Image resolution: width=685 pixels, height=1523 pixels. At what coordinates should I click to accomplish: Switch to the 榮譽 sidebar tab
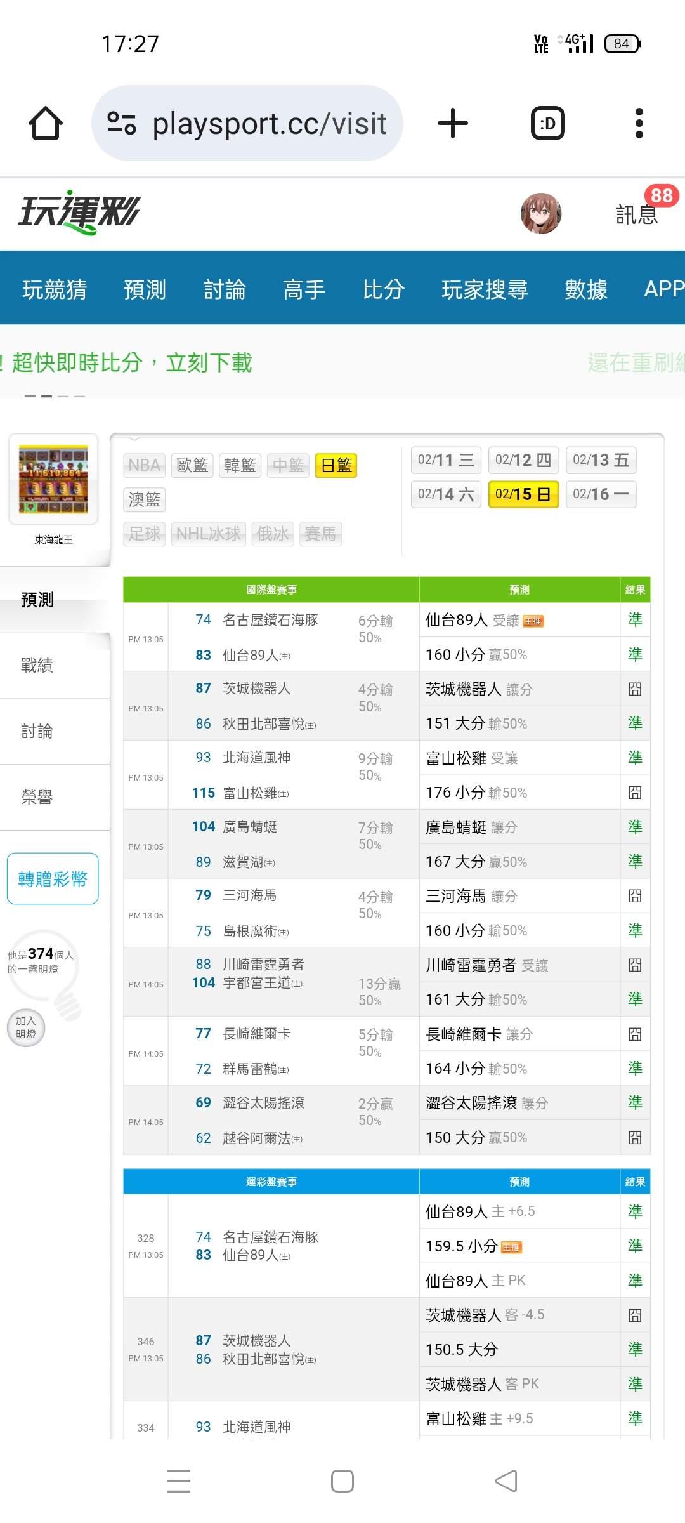coord(37,797)
